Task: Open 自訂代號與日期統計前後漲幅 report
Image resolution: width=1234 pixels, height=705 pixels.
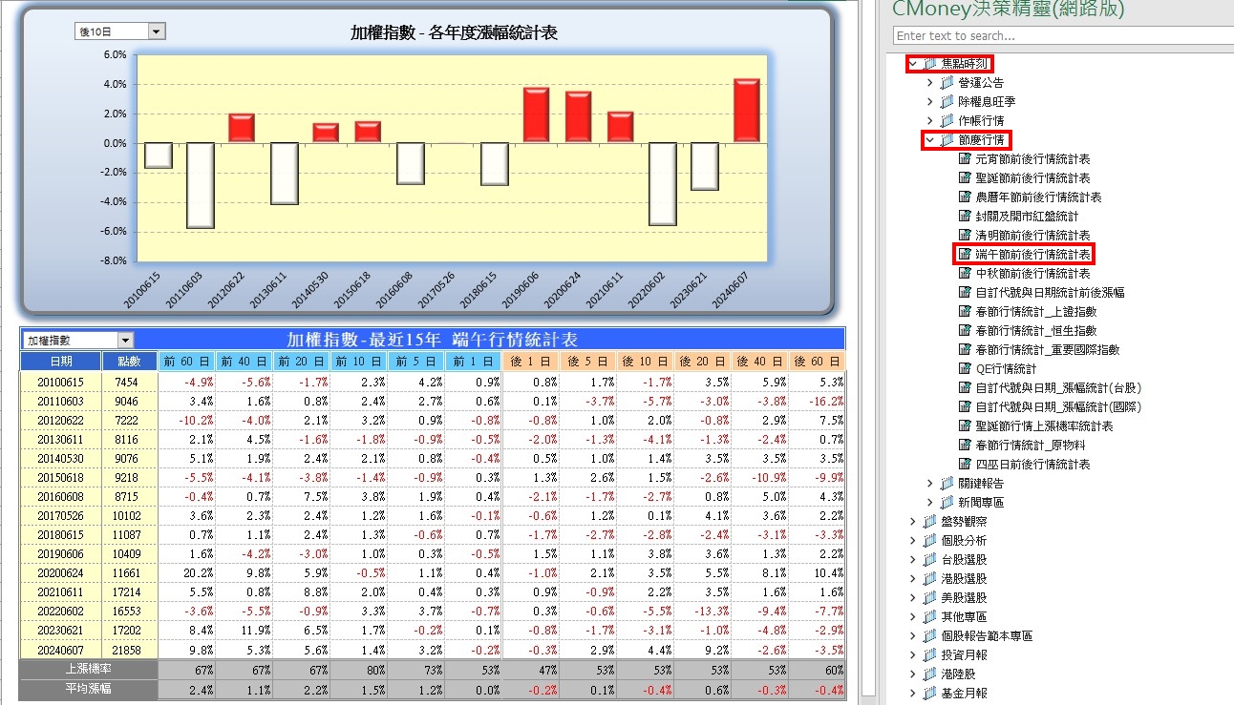Action: [x=1050, y=293]
